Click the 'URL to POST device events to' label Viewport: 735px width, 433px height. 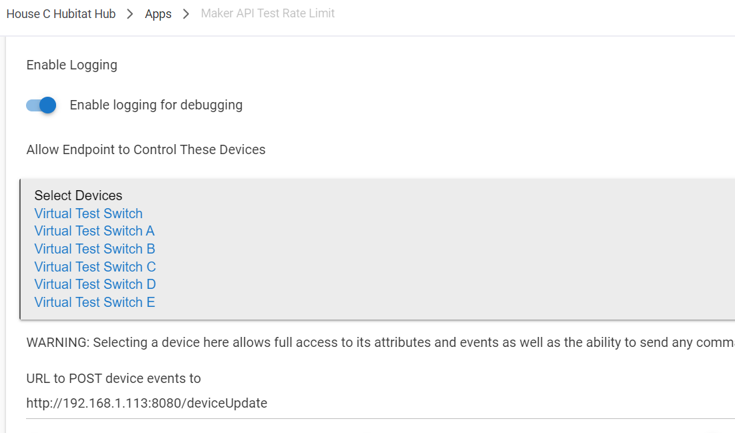pyautogui.click(x=113, y=378)
